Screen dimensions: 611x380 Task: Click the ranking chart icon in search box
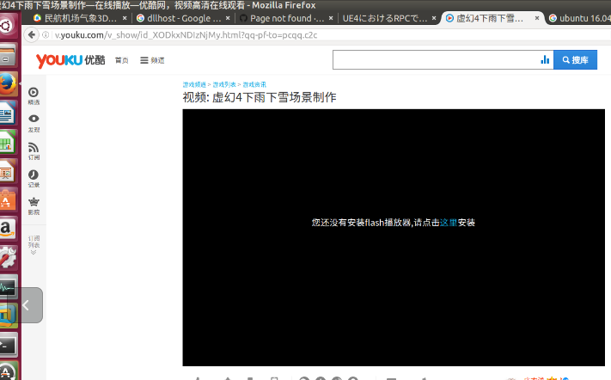pyautogui.click(x=545, y=59)
